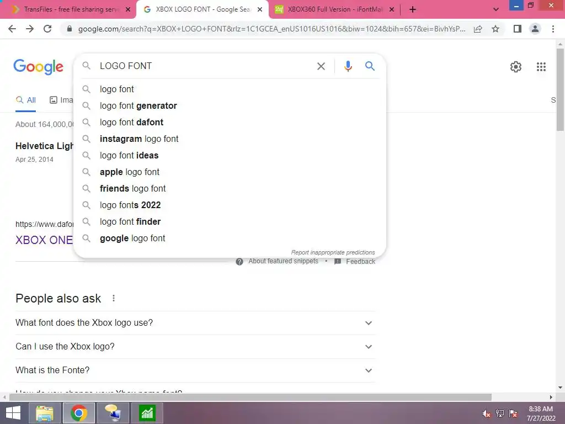The height and width of the screenshot is (424, 565).
Task: Expand 'What is the Fonte?'
Action: click(195, 370)
